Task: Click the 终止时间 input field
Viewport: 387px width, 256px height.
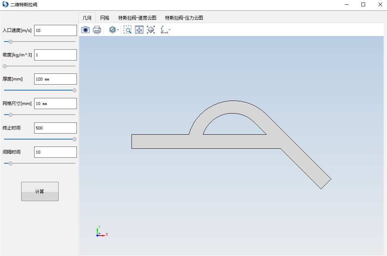Action: [55, 128]
